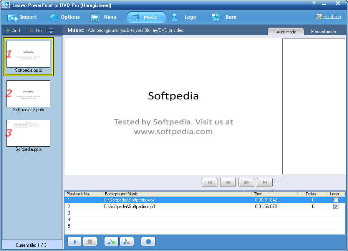Screen dimensions: 348x251
Task: Click the Playback No. column header
Action: click(83, 194)
